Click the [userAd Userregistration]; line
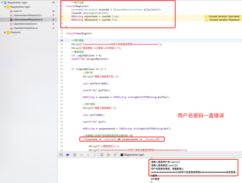 [x=90, y=13]
